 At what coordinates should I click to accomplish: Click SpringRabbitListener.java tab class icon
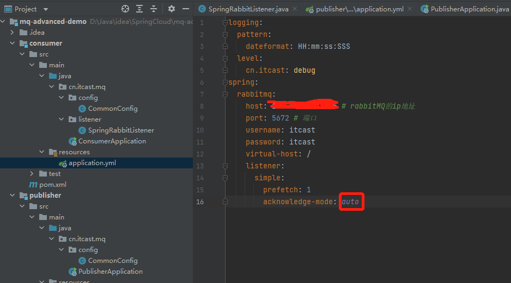pos(202,9)
